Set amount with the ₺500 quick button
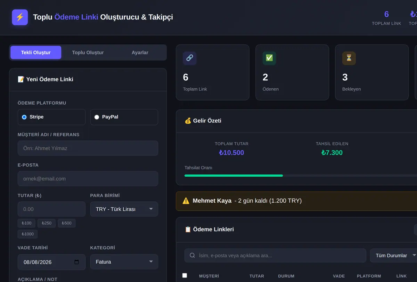Viewport: 417px width, 282px height. click(67, 223)
